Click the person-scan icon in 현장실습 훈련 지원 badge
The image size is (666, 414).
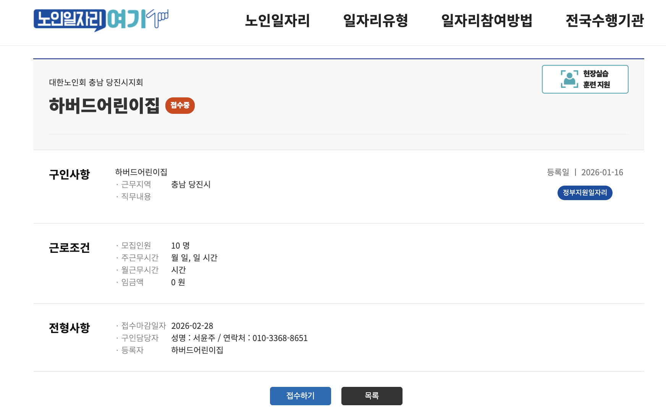(569, 79)
